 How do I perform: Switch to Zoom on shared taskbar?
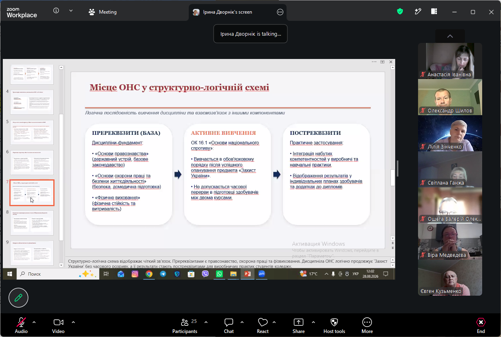261,274
